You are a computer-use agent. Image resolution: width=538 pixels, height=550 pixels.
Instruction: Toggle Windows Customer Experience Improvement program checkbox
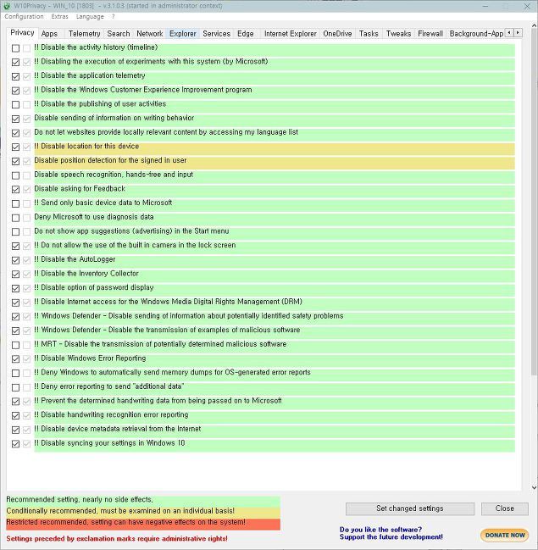[x=15, y=91]
